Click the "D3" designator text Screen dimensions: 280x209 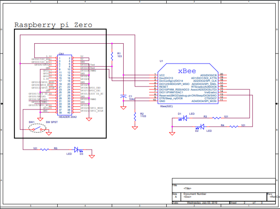(x=82, y=154)
